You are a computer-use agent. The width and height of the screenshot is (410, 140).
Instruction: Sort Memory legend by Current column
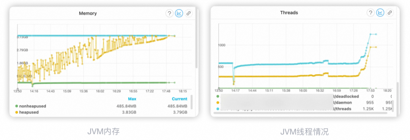coord(179,99)
